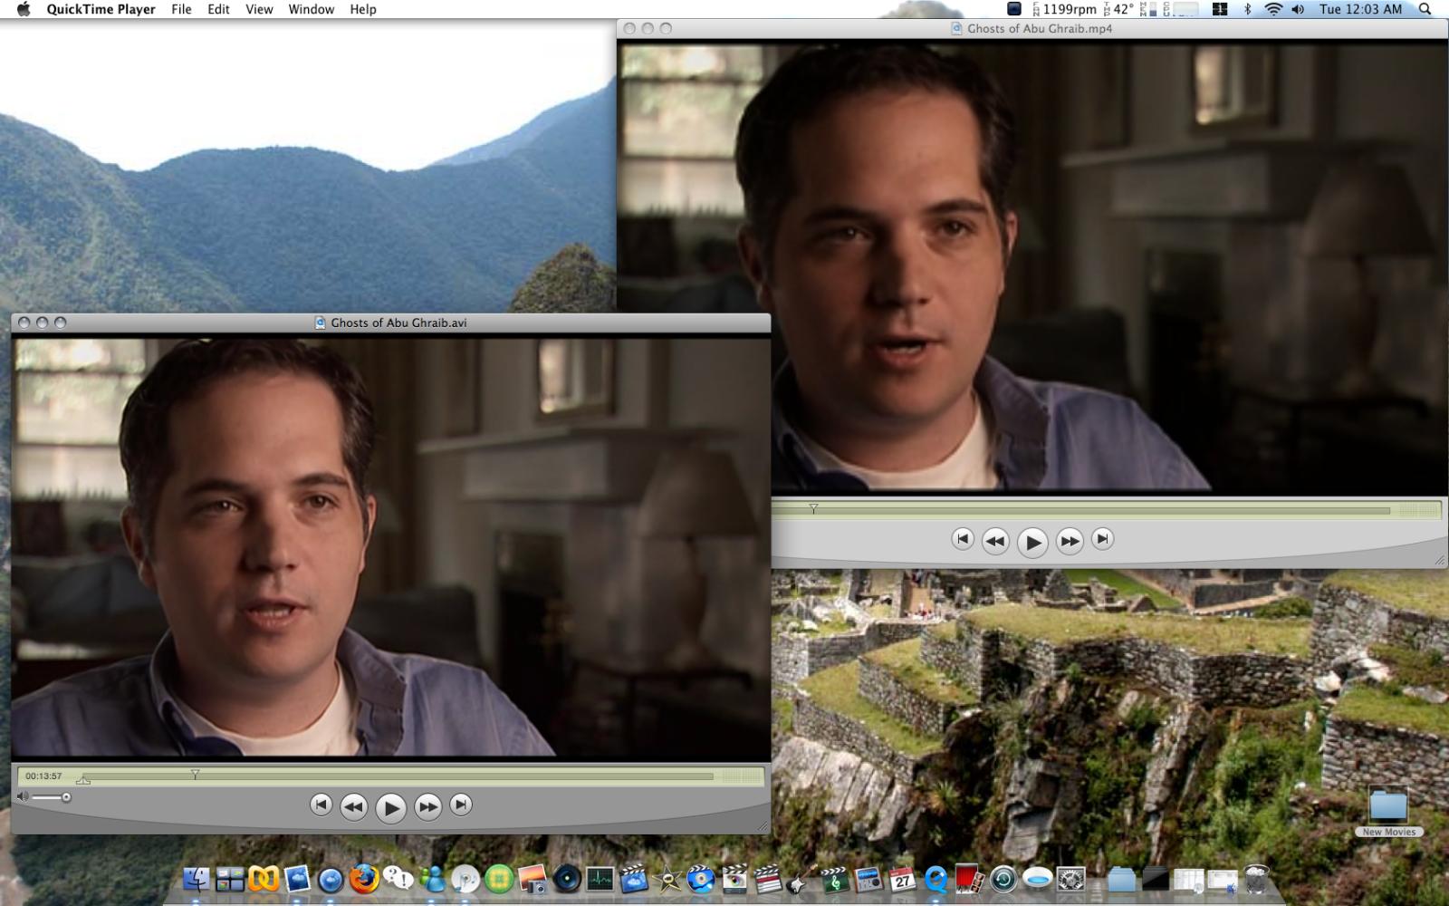Open the Wi-Fi status menu
The height and width of the screenshot is (906, 1449).
pyautogui.click(x=1273, y=9)
